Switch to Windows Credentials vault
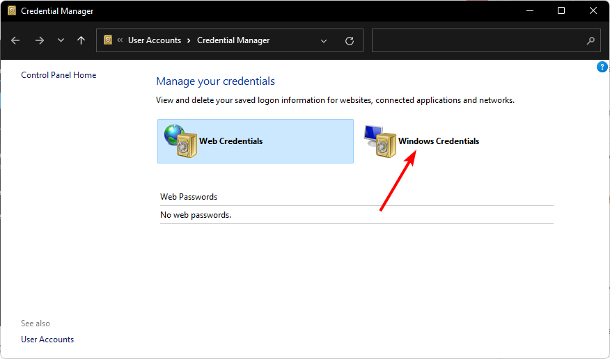The image size is (610, 359). pos(439,141)
